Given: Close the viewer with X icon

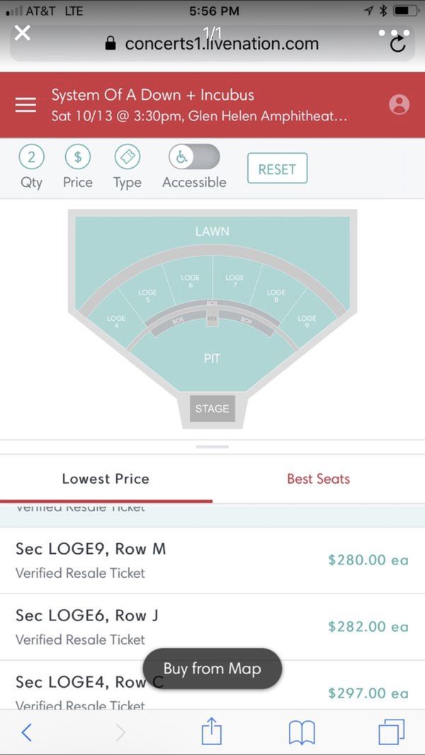Looking at the screenshot, I should 22,33.
